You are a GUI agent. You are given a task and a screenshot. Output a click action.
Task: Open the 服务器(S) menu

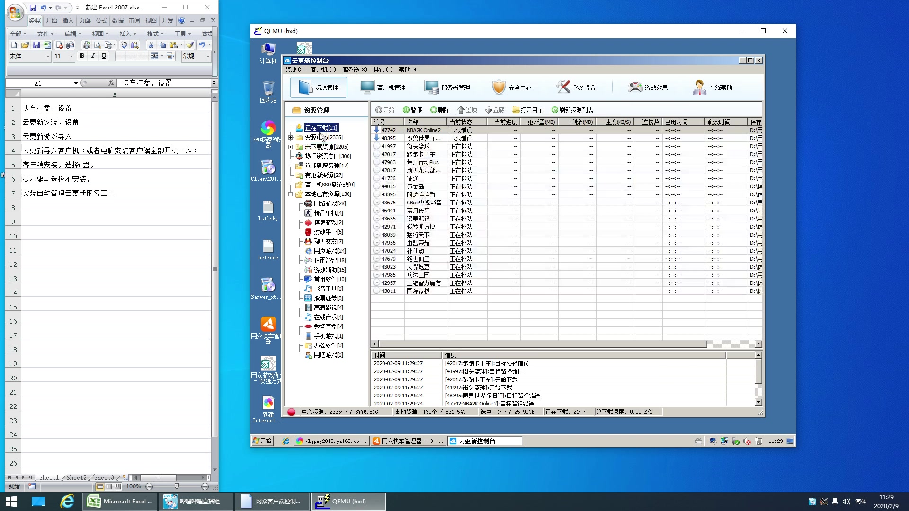coord(354,70)
